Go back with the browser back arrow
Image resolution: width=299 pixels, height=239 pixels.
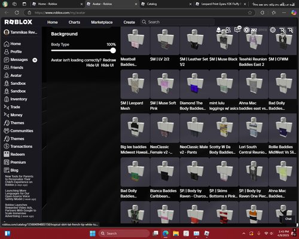(x=7, y=13)
